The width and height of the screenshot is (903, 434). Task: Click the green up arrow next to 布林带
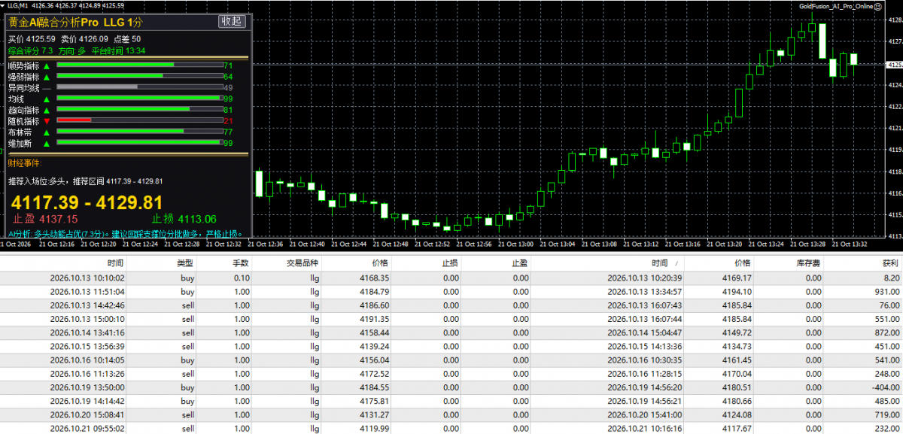point(47,132)
